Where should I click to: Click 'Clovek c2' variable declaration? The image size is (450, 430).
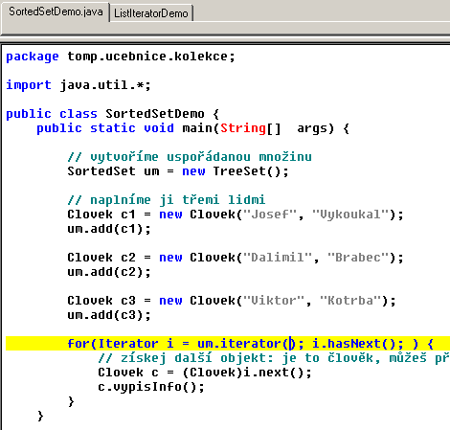coord(101,258)
